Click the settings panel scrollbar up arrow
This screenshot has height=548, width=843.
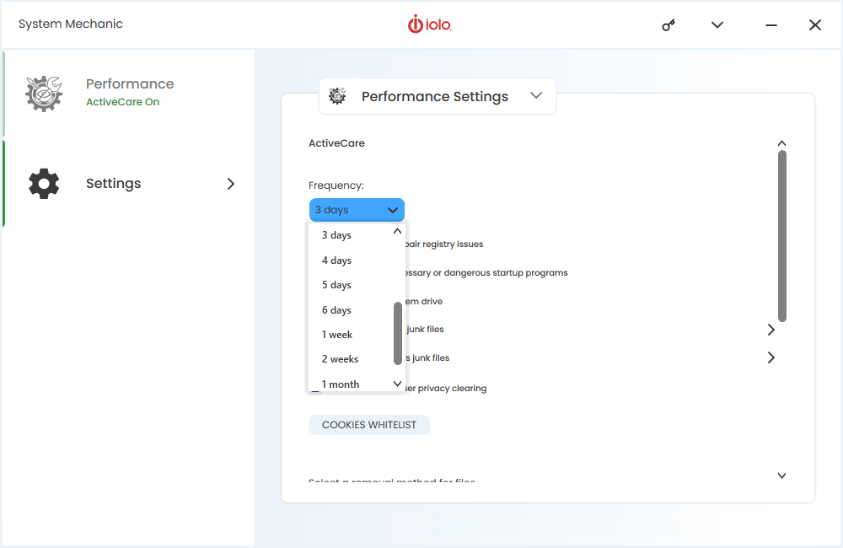781,143
